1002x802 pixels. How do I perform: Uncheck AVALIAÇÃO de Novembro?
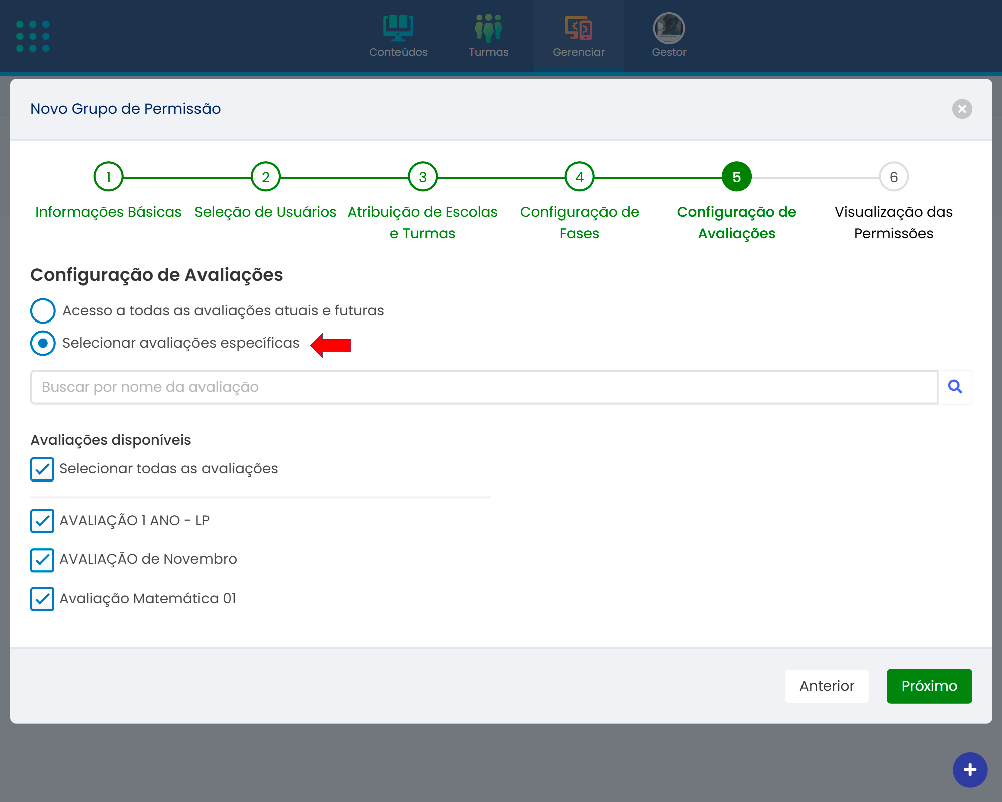coord(42,560)
